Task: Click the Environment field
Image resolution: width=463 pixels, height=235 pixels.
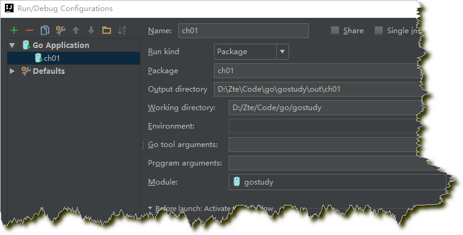Action: click(x=323, y=126)
